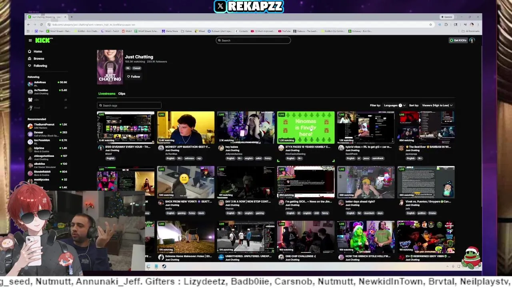The height and width of the screenshot is (288, 512).
Task: Click the Casual tag under Just Chatting title
Action: tap(136, 68)
